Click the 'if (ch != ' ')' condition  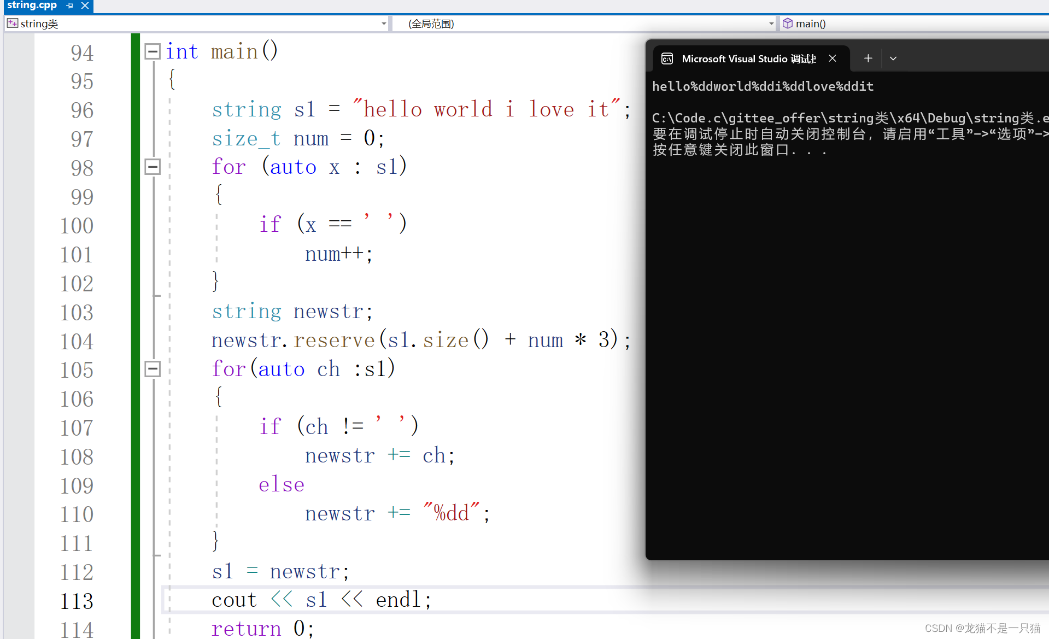pyautogui.click(x=339, y=426)
